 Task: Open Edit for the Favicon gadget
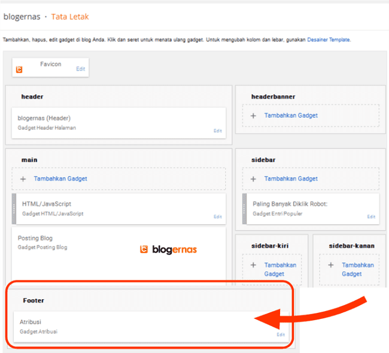point(80,69)
